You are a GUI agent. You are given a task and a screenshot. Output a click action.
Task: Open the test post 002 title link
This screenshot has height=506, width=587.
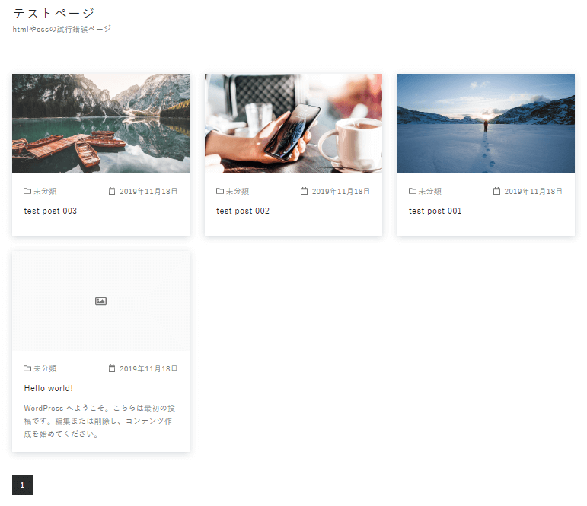click(243, 211)
